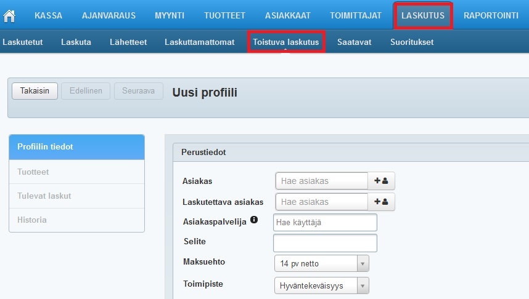The height and width of the screenshot is (299, 529).
Task: Focus the Asiakas search field
Action: click(321, 181)
